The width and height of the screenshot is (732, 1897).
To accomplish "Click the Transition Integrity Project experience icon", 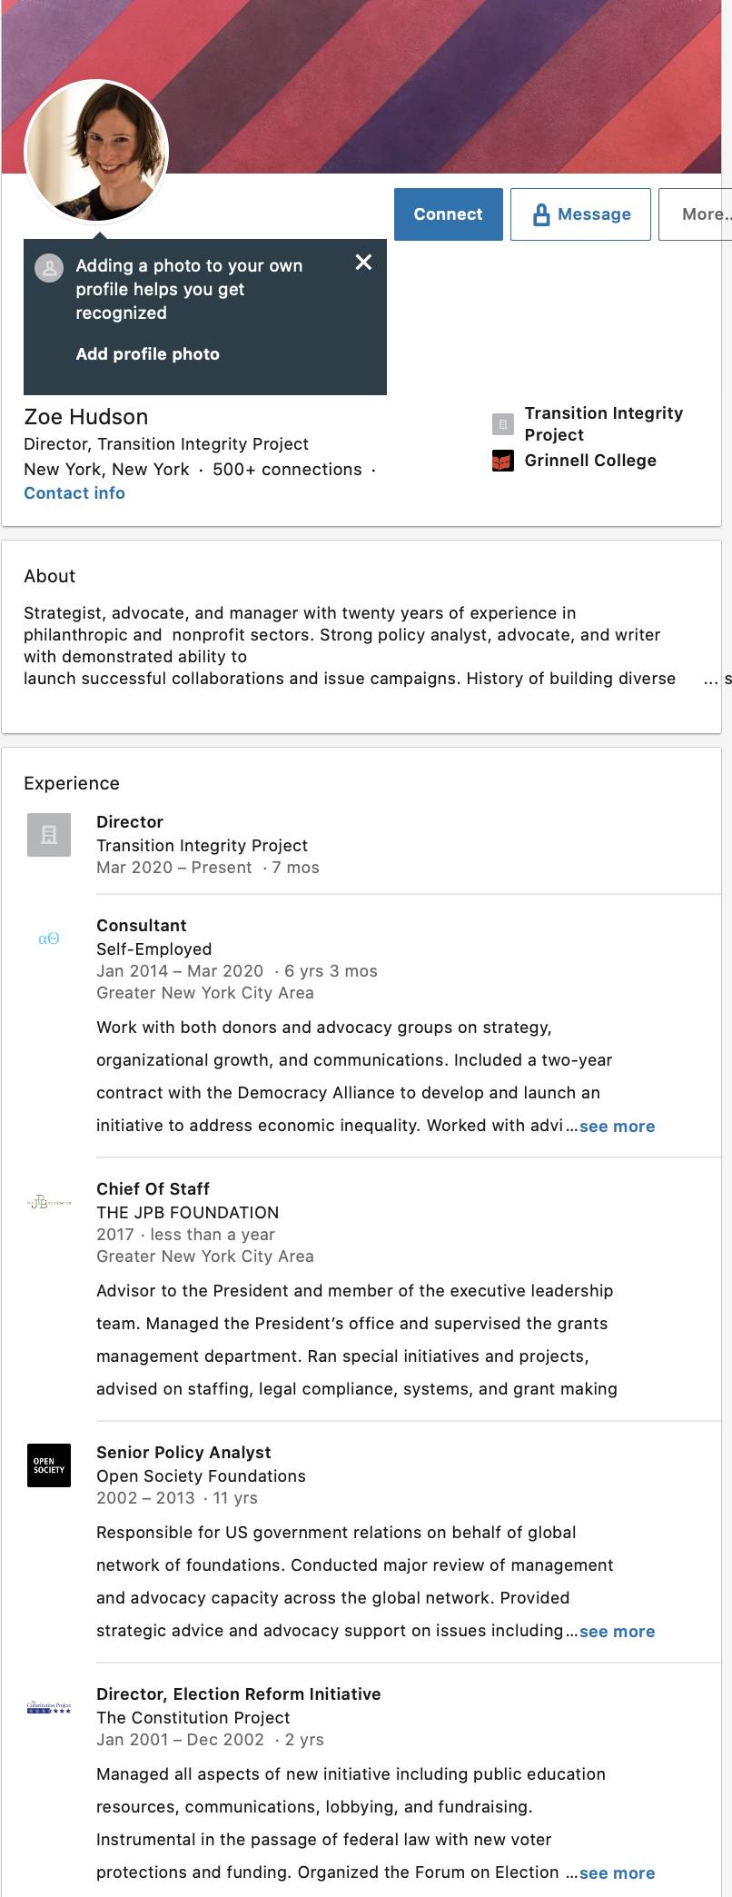I will (49, 835).
